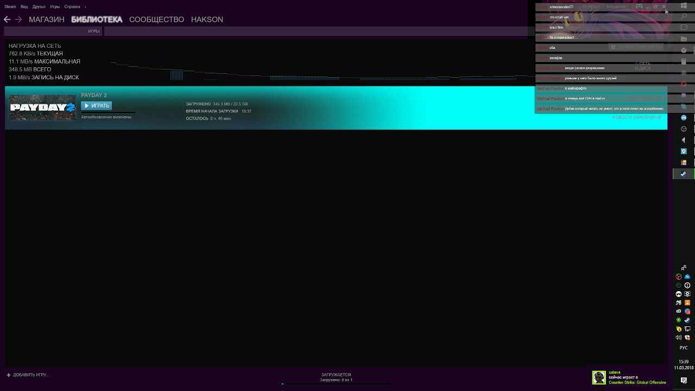This screenshot has width=695, height=391.
Task: Open File Explorer from the taskbar
Action: coord(684,39)
